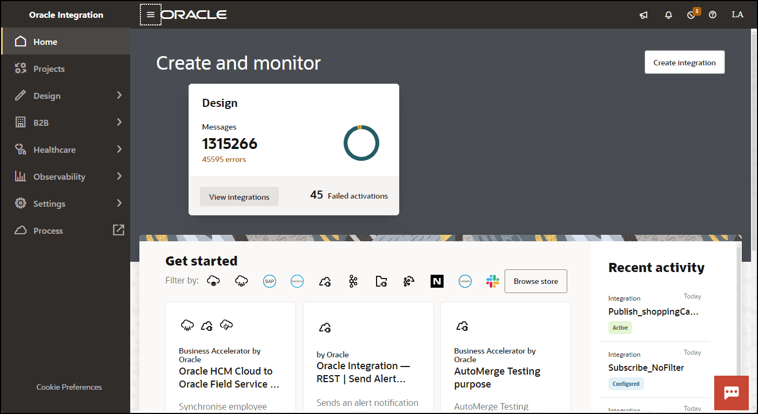Click the messages donut chart
The image size is (758, 414).
click(x=361, y=142)
